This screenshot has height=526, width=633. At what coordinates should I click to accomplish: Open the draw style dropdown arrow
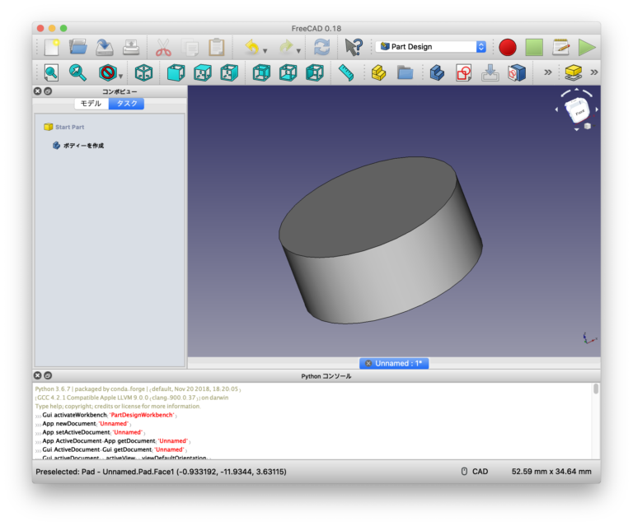coord(120,77)
